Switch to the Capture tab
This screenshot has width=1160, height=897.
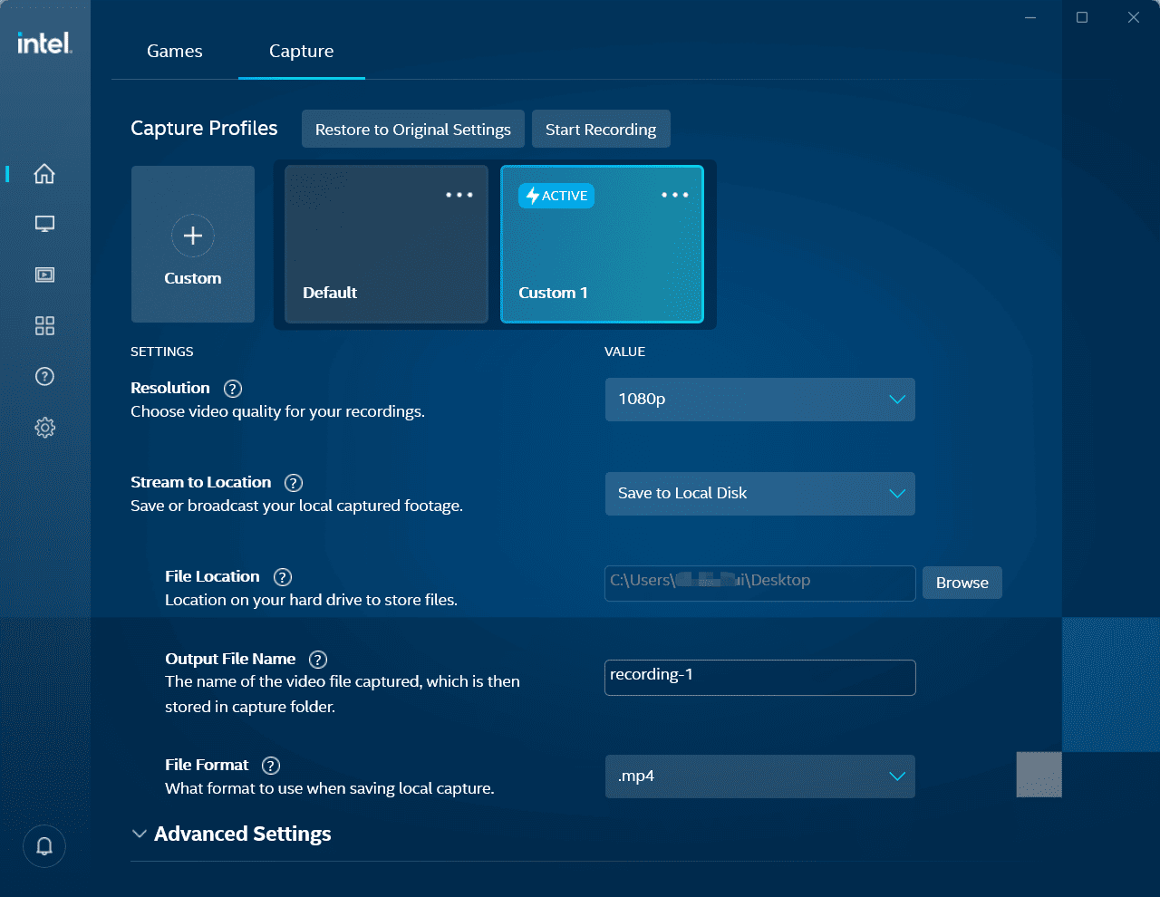click(x=301, y=51)
